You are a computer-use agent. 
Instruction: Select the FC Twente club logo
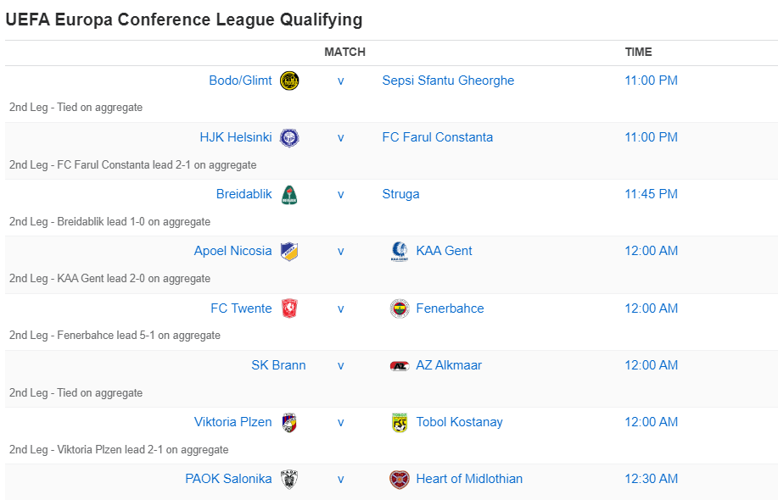tap(288, 308)
